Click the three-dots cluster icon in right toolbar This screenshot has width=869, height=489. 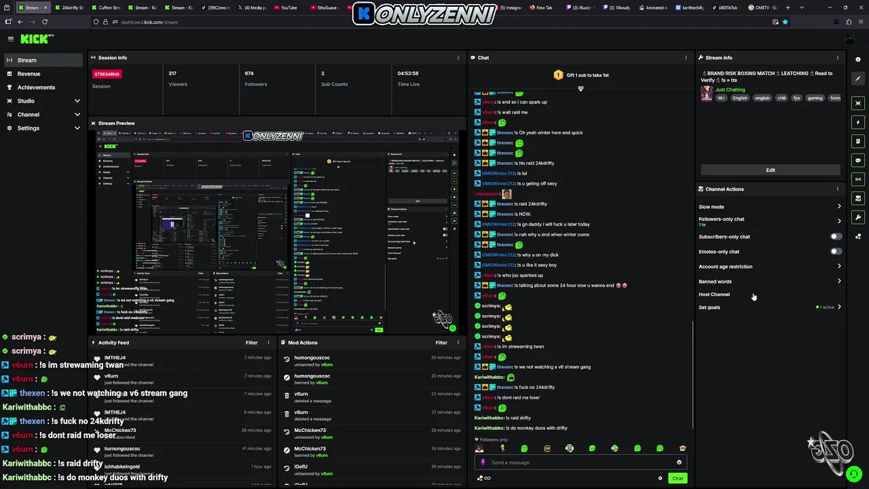click(x=858, y=236)
